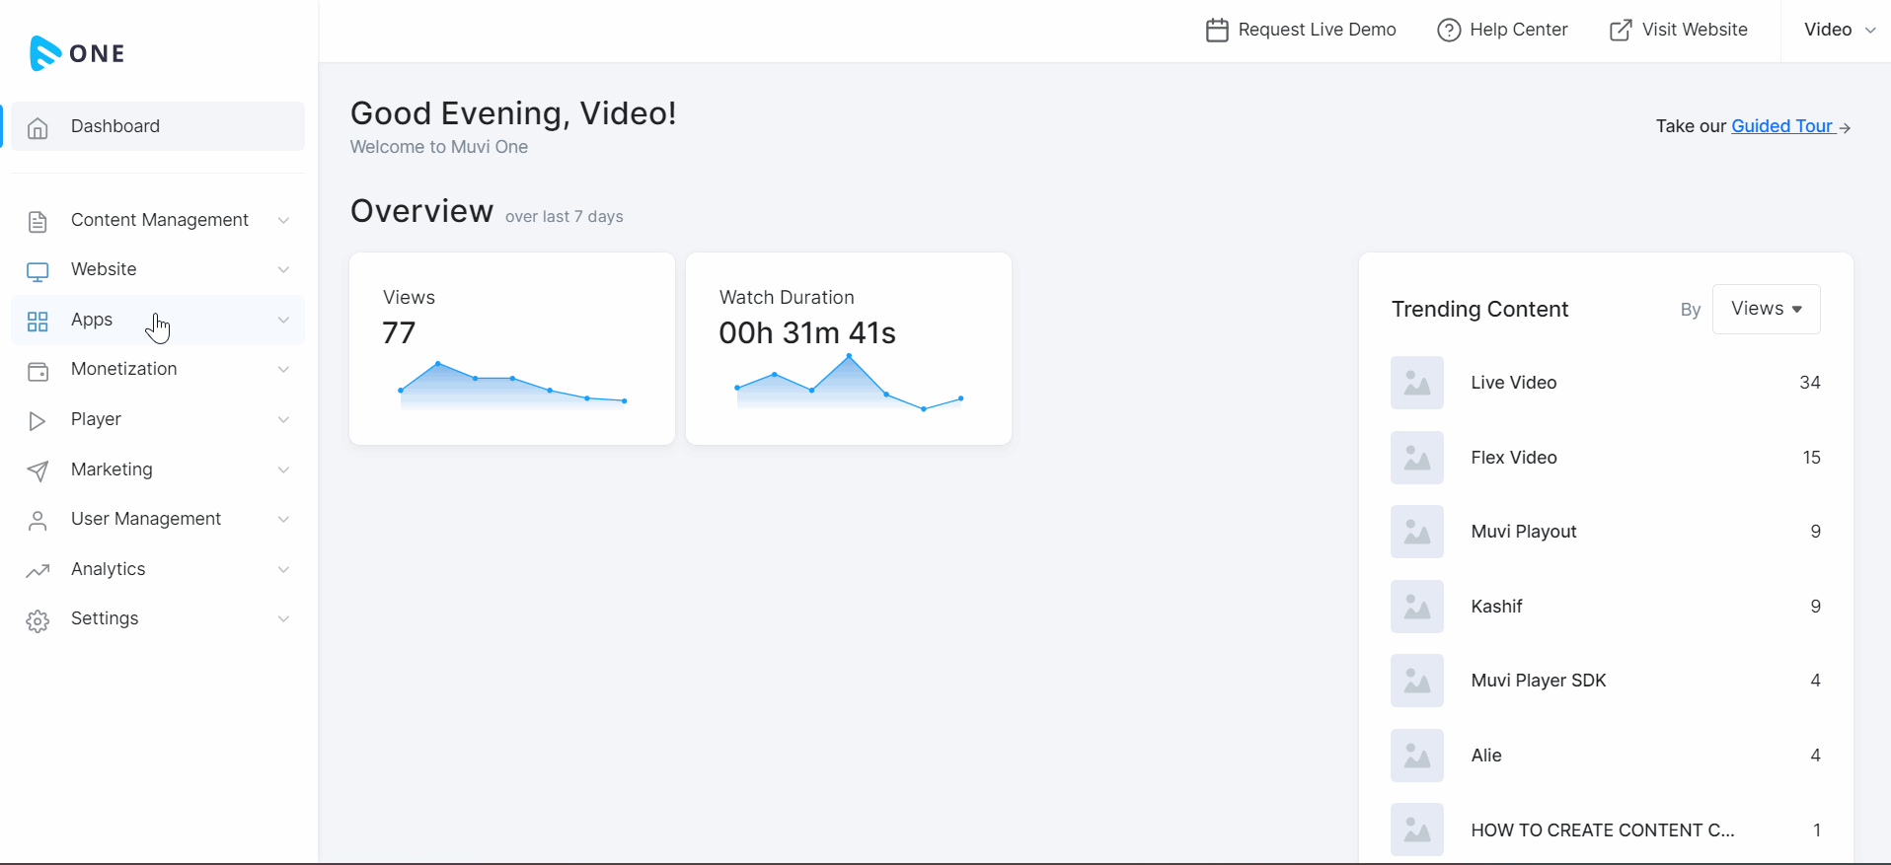Click the Trending Content heading
The height and width of the screenshot is (865, 1891).
pyautogui.click(x=1479, y=310)
